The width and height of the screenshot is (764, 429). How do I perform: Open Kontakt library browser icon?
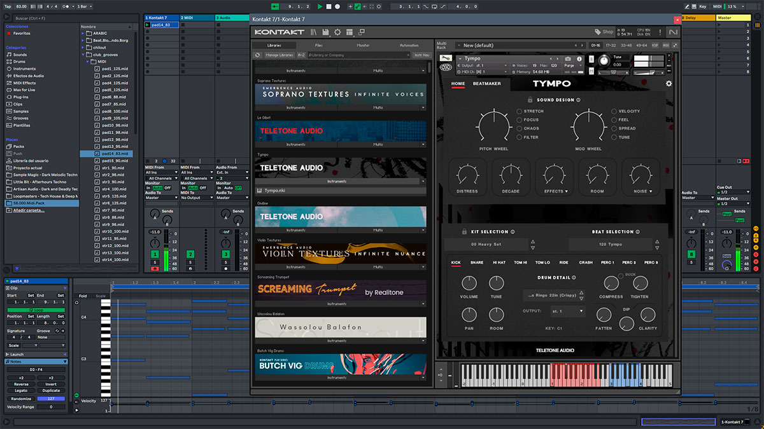click(x=315, y=32)
